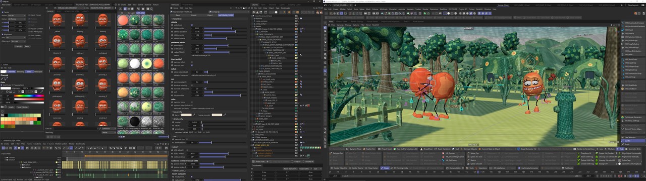Select the Polygon Pen tool
Viewport: 646px width, 181px height.
(x=336, y=153)
